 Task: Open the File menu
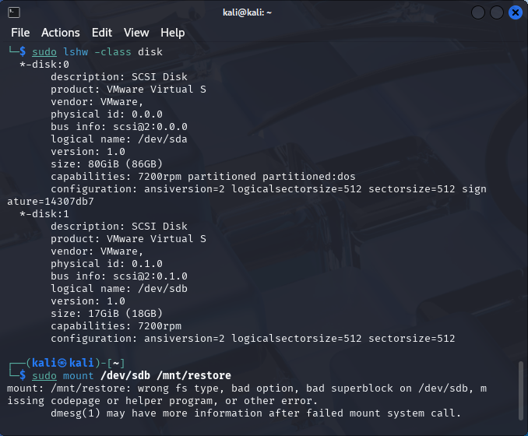[20, 33]
